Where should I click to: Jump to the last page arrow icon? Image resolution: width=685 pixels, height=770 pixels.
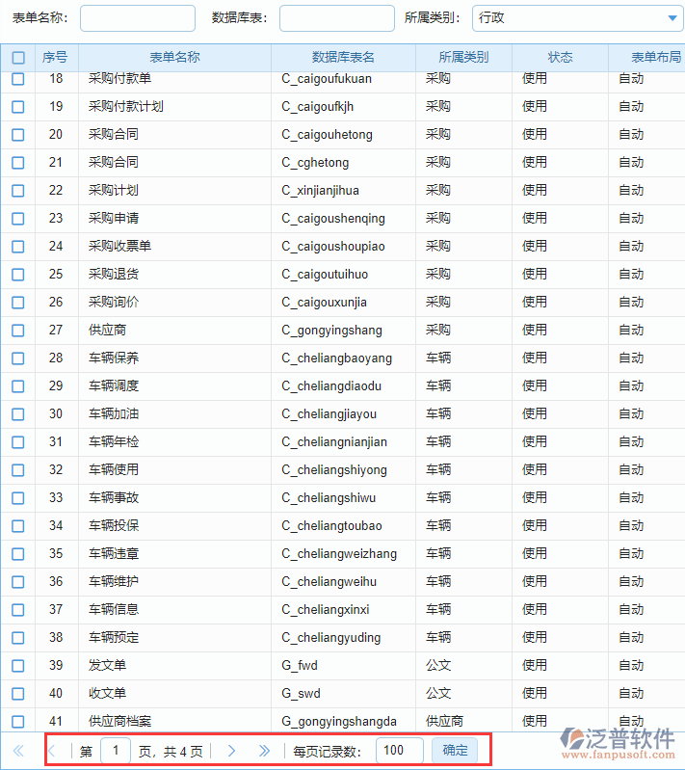(x=264, y=751)
